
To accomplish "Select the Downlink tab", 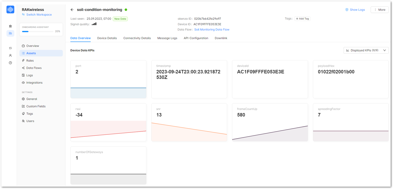I will click(221, 38).
